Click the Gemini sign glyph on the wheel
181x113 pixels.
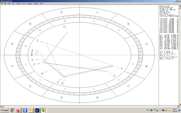pyautogui.click(x=61, y=98)
